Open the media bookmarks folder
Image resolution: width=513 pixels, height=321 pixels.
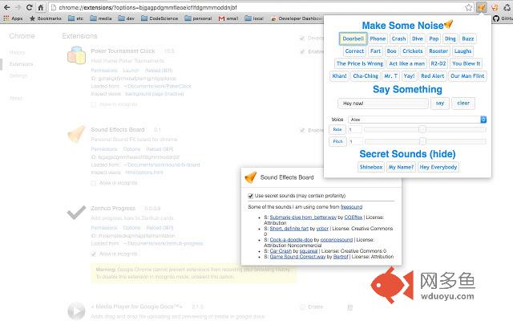(101, 18)
